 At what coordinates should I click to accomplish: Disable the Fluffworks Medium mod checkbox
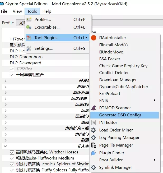[x=12, y=158]
